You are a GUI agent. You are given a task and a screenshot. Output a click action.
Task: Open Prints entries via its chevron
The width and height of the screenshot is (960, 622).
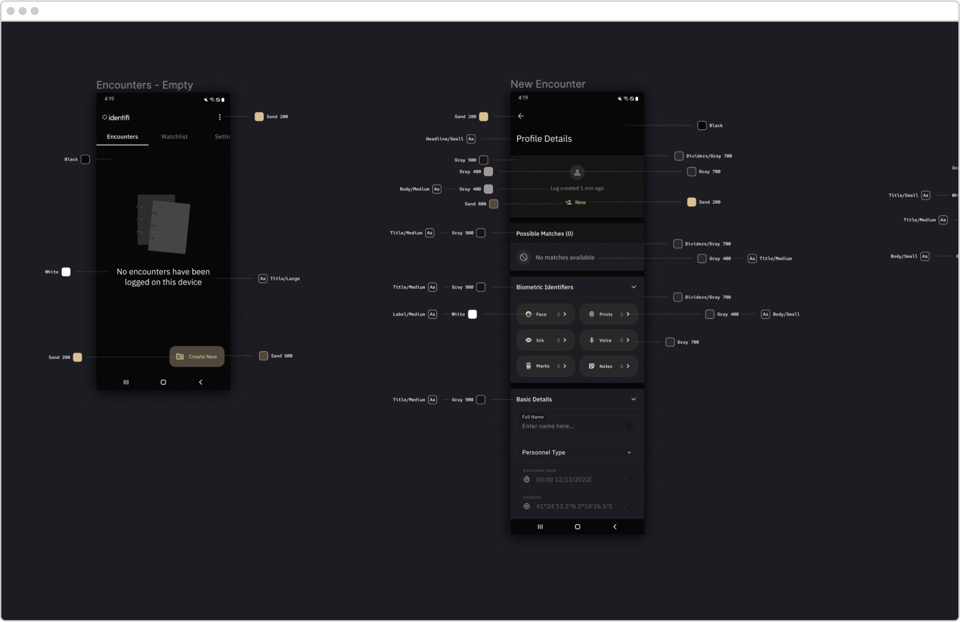628,314
